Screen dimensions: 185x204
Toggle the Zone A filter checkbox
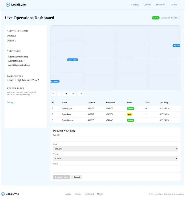click(x=31, y=80)
